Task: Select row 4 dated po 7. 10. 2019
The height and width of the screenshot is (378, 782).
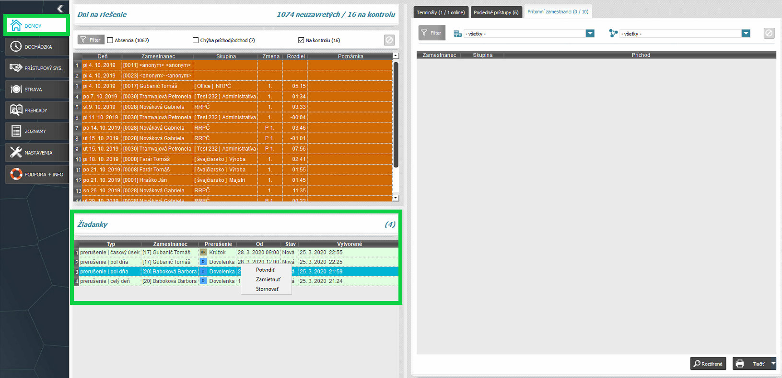Action: click(x=233, y=97)
